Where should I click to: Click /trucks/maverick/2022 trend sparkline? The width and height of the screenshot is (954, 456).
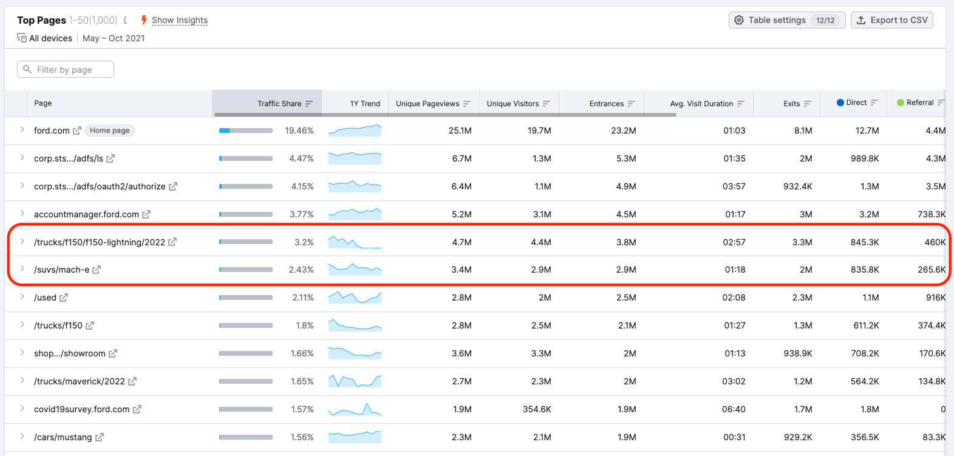(355, 381)
